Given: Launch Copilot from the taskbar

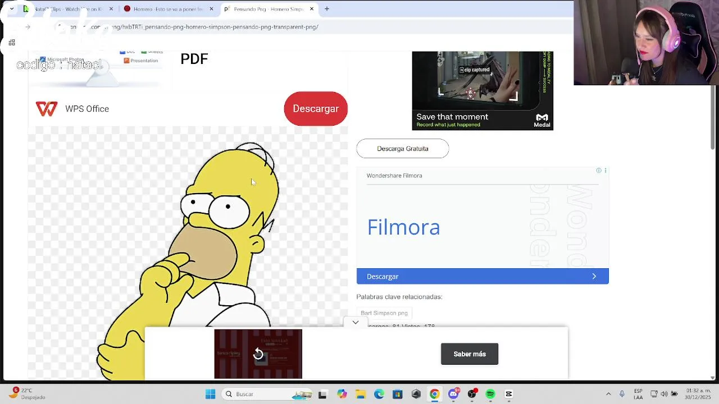Looking at the screenshot, I should point(342,394).
